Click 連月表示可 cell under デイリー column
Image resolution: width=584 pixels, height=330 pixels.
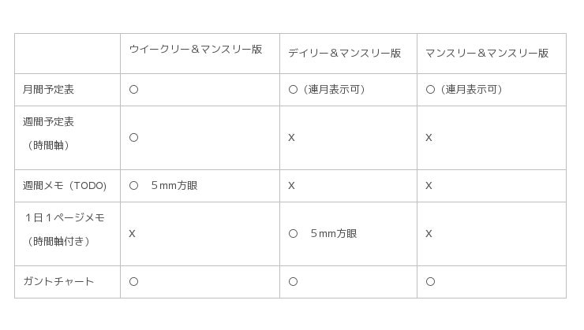(x=328, y=90)
